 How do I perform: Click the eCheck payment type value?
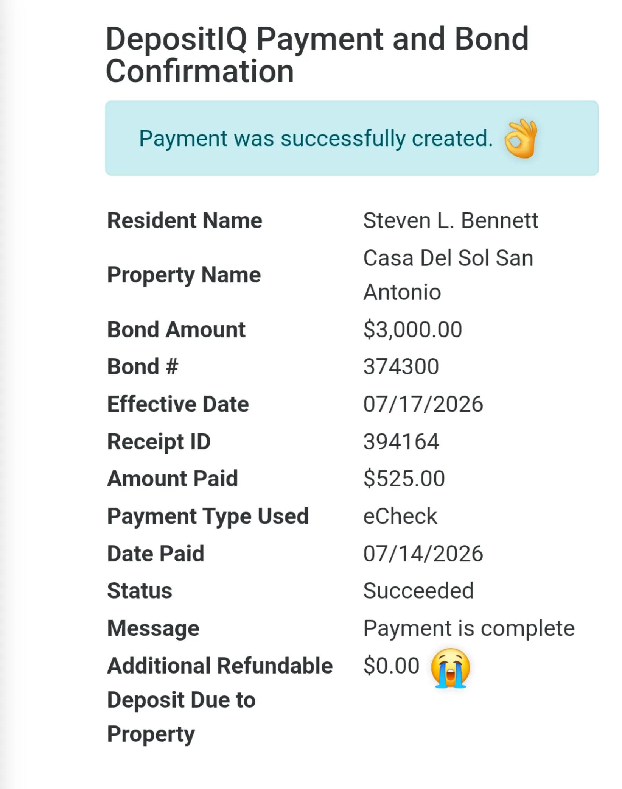coord(400,516)
